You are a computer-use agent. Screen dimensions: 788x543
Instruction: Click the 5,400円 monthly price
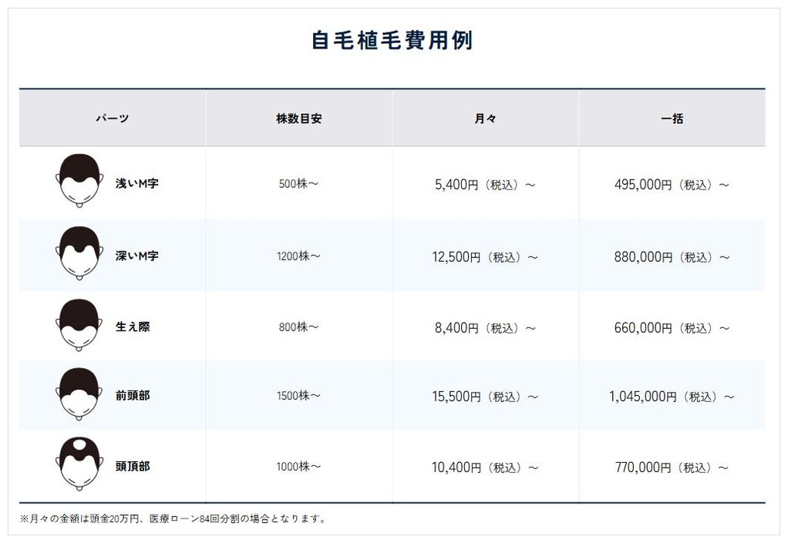pos(486,185)
